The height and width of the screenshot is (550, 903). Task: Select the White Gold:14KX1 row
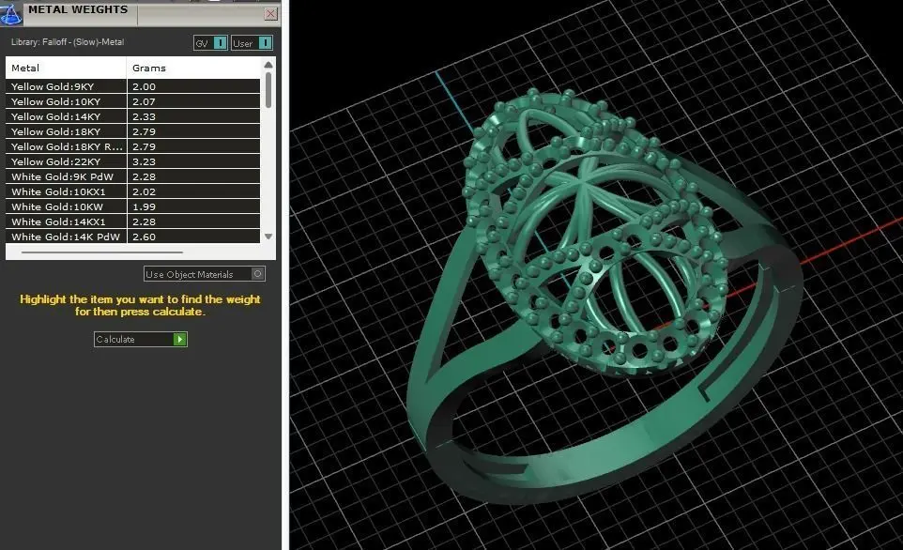coord(132,222)
